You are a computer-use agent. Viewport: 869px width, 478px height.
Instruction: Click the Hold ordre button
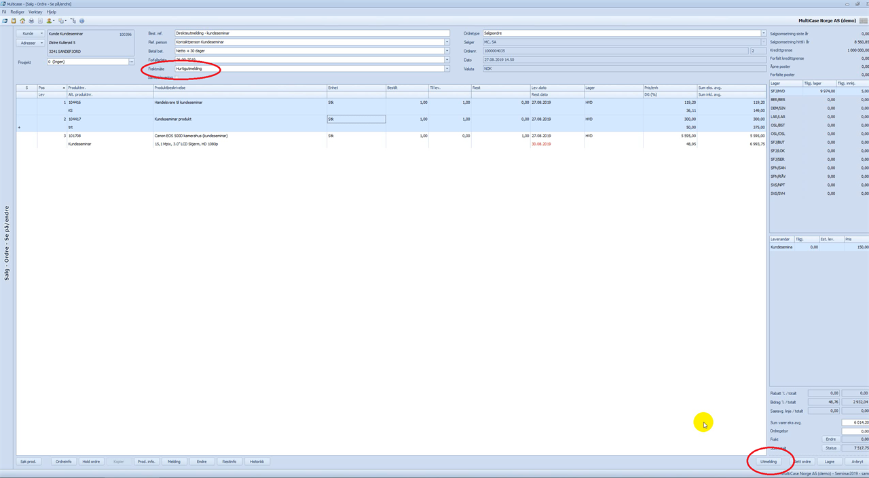[x=91, y=462]
